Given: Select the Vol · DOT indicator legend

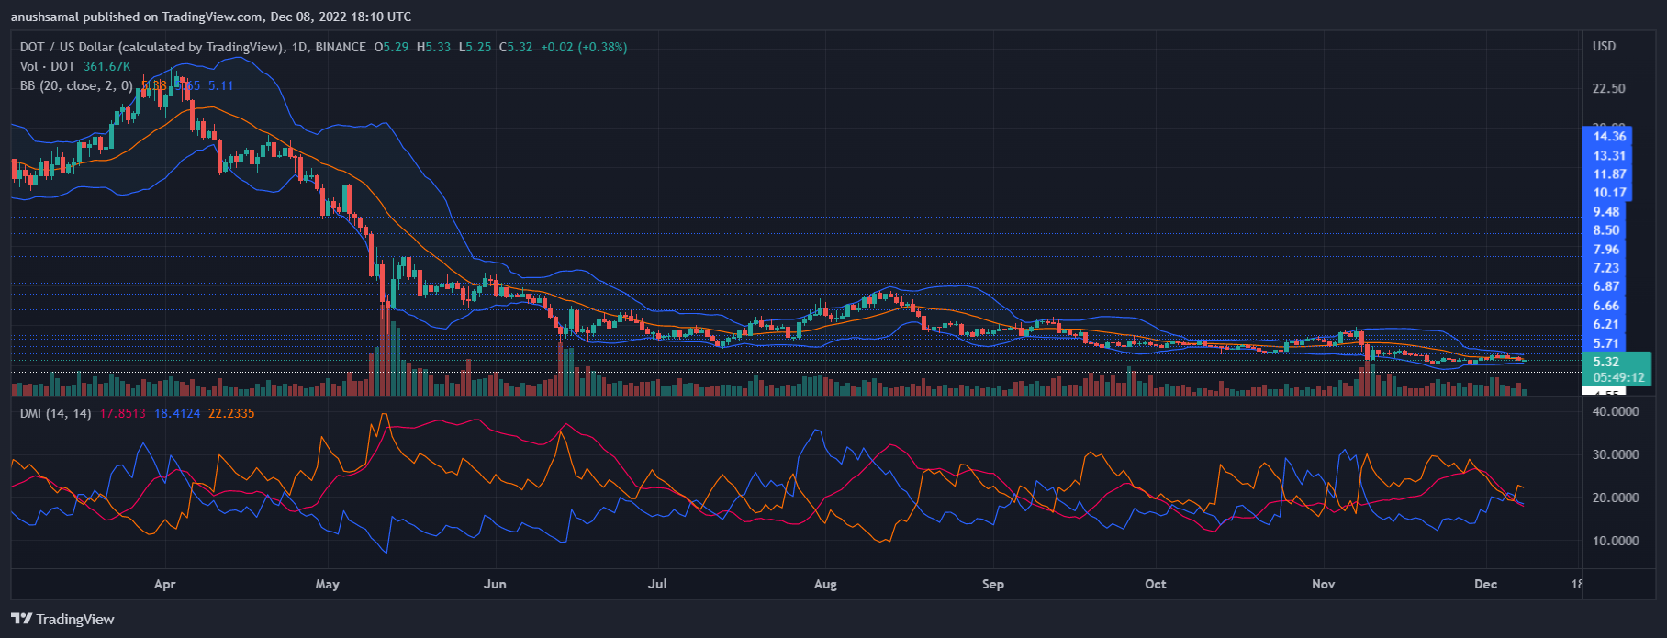Looking at the screenshot, I should click(48, 66).
